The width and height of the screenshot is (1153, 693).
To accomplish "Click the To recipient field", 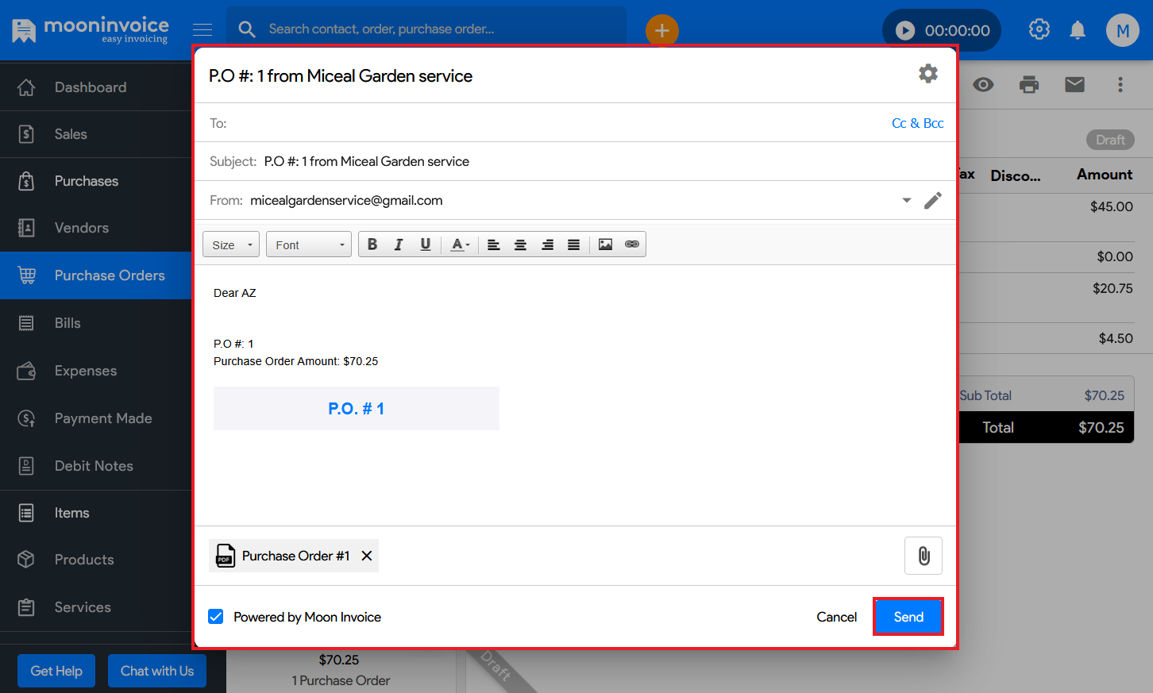I will [x=556, y=123].
